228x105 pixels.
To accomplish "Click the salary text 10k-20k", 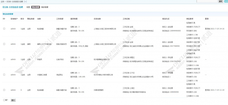I will pos(82,77).
